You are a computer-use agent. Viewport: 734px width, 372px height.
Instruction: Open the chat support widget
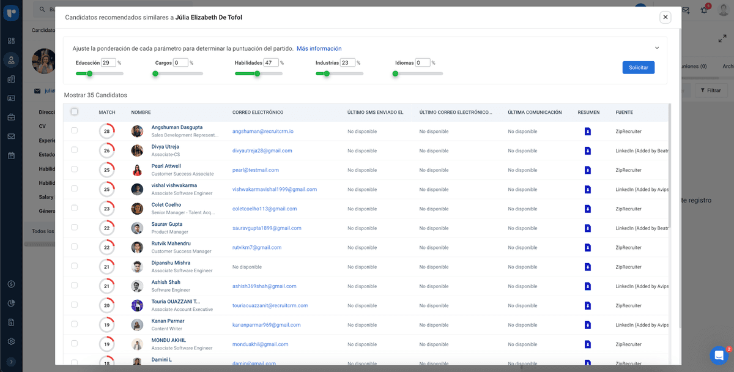719,355
